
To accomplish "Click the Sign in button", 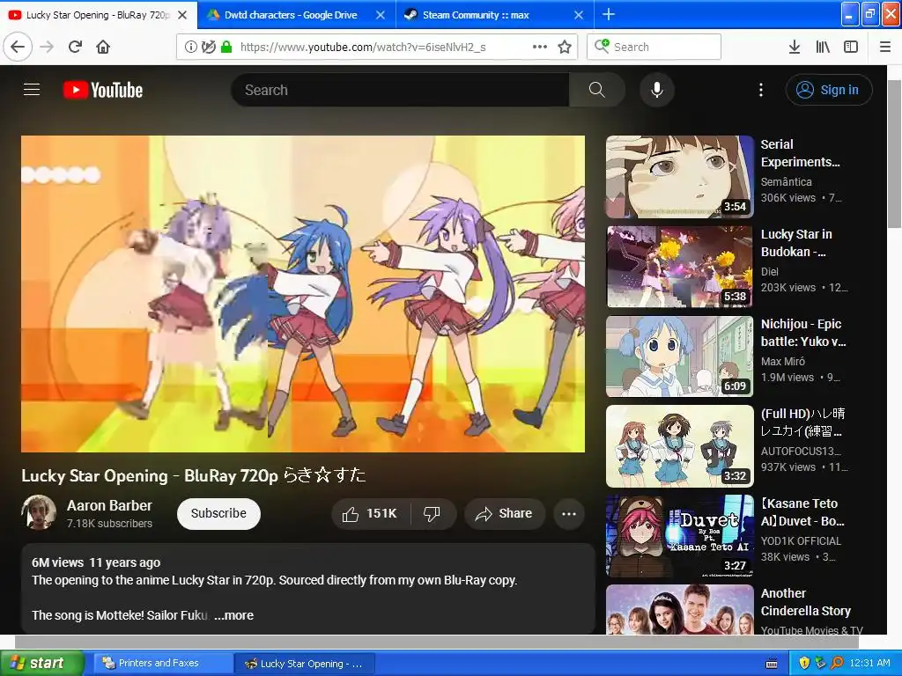I will [828, 90].
